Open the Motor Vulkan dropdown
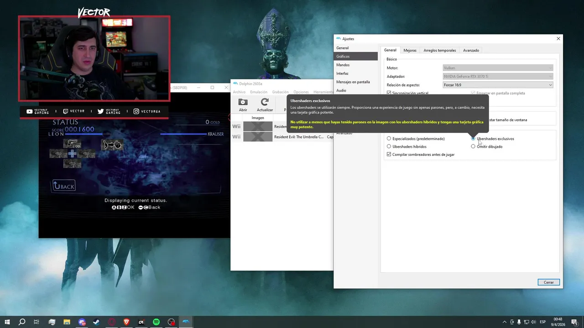This screenshot has width=584, height=328. tap(498, 68)
